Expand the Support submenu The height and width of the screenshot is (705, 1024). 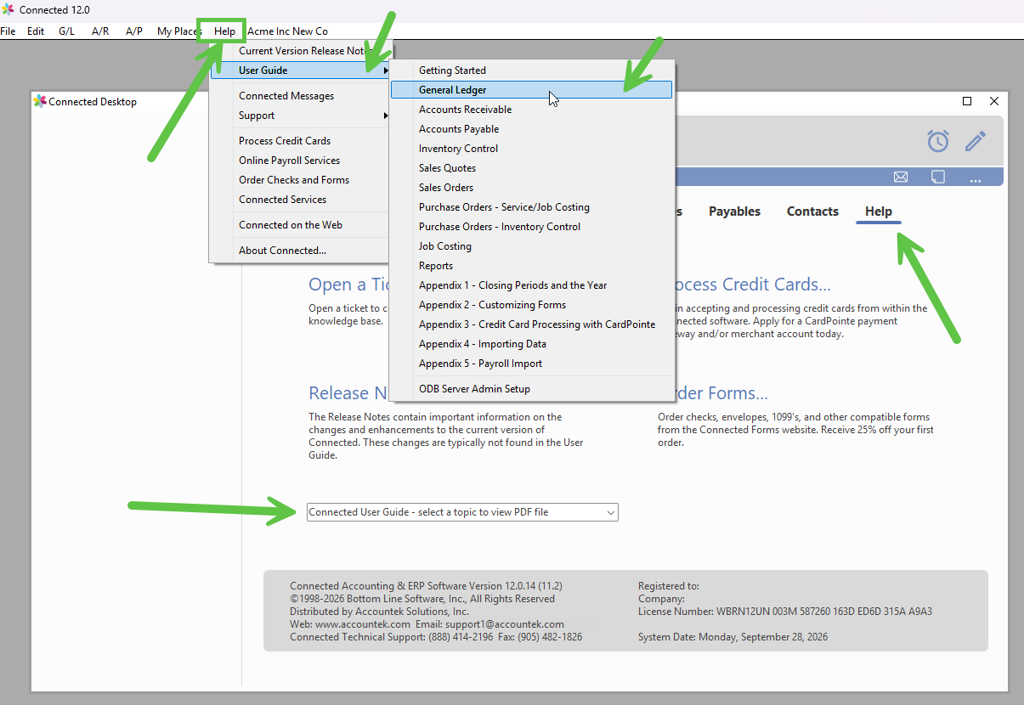[x=301, y=116]
